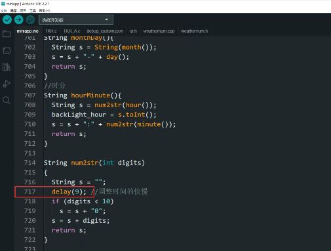This screenshot has width=331, height=251.
Task: Switch to the miniapp.ino tab
Action: coord(28,31)
